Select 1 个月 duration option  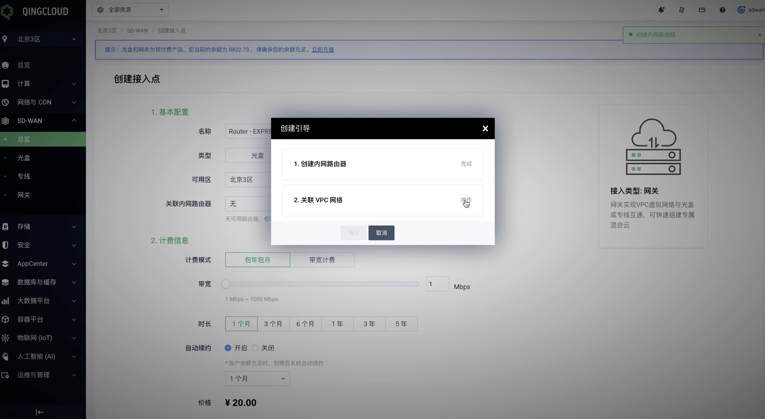click(x=241, y=324)
